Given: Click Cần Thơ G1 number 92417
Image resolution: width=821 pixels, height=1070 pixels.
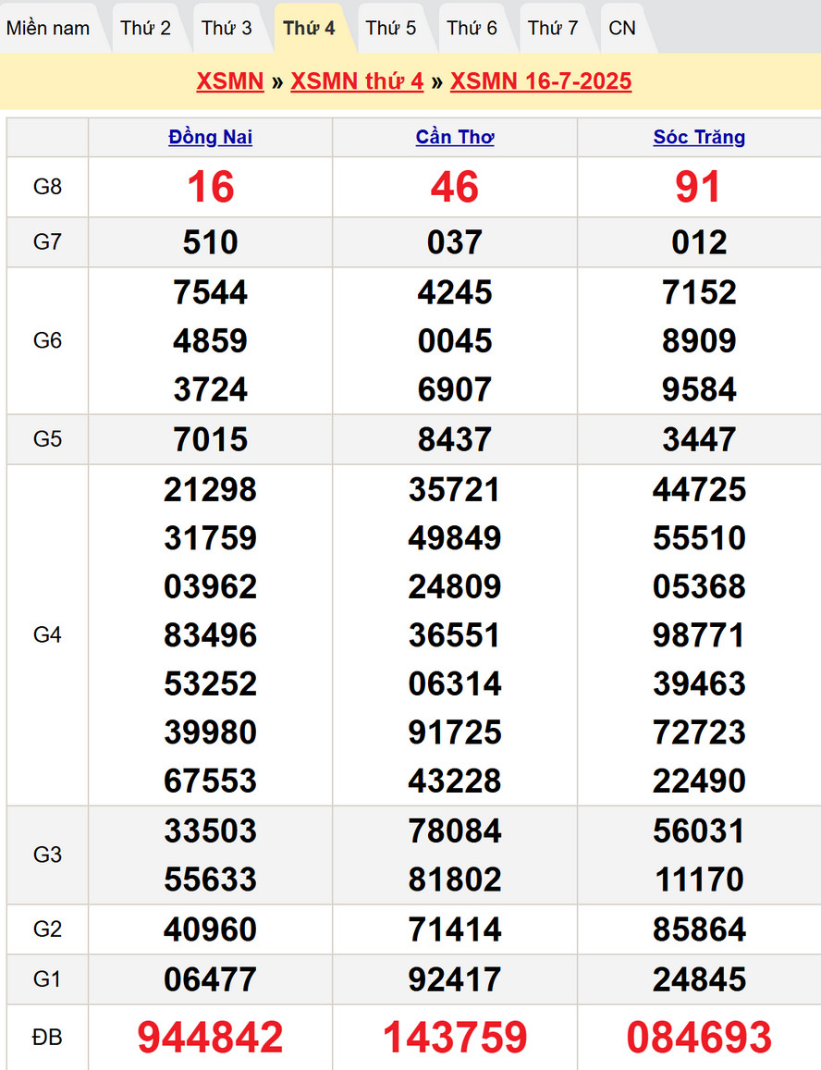Looking at the screenshot, I should coord(455,979).
